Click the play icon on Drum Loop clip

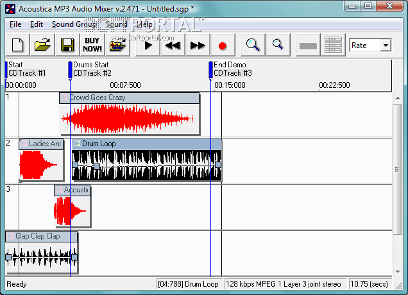click(x=77, y=144)
